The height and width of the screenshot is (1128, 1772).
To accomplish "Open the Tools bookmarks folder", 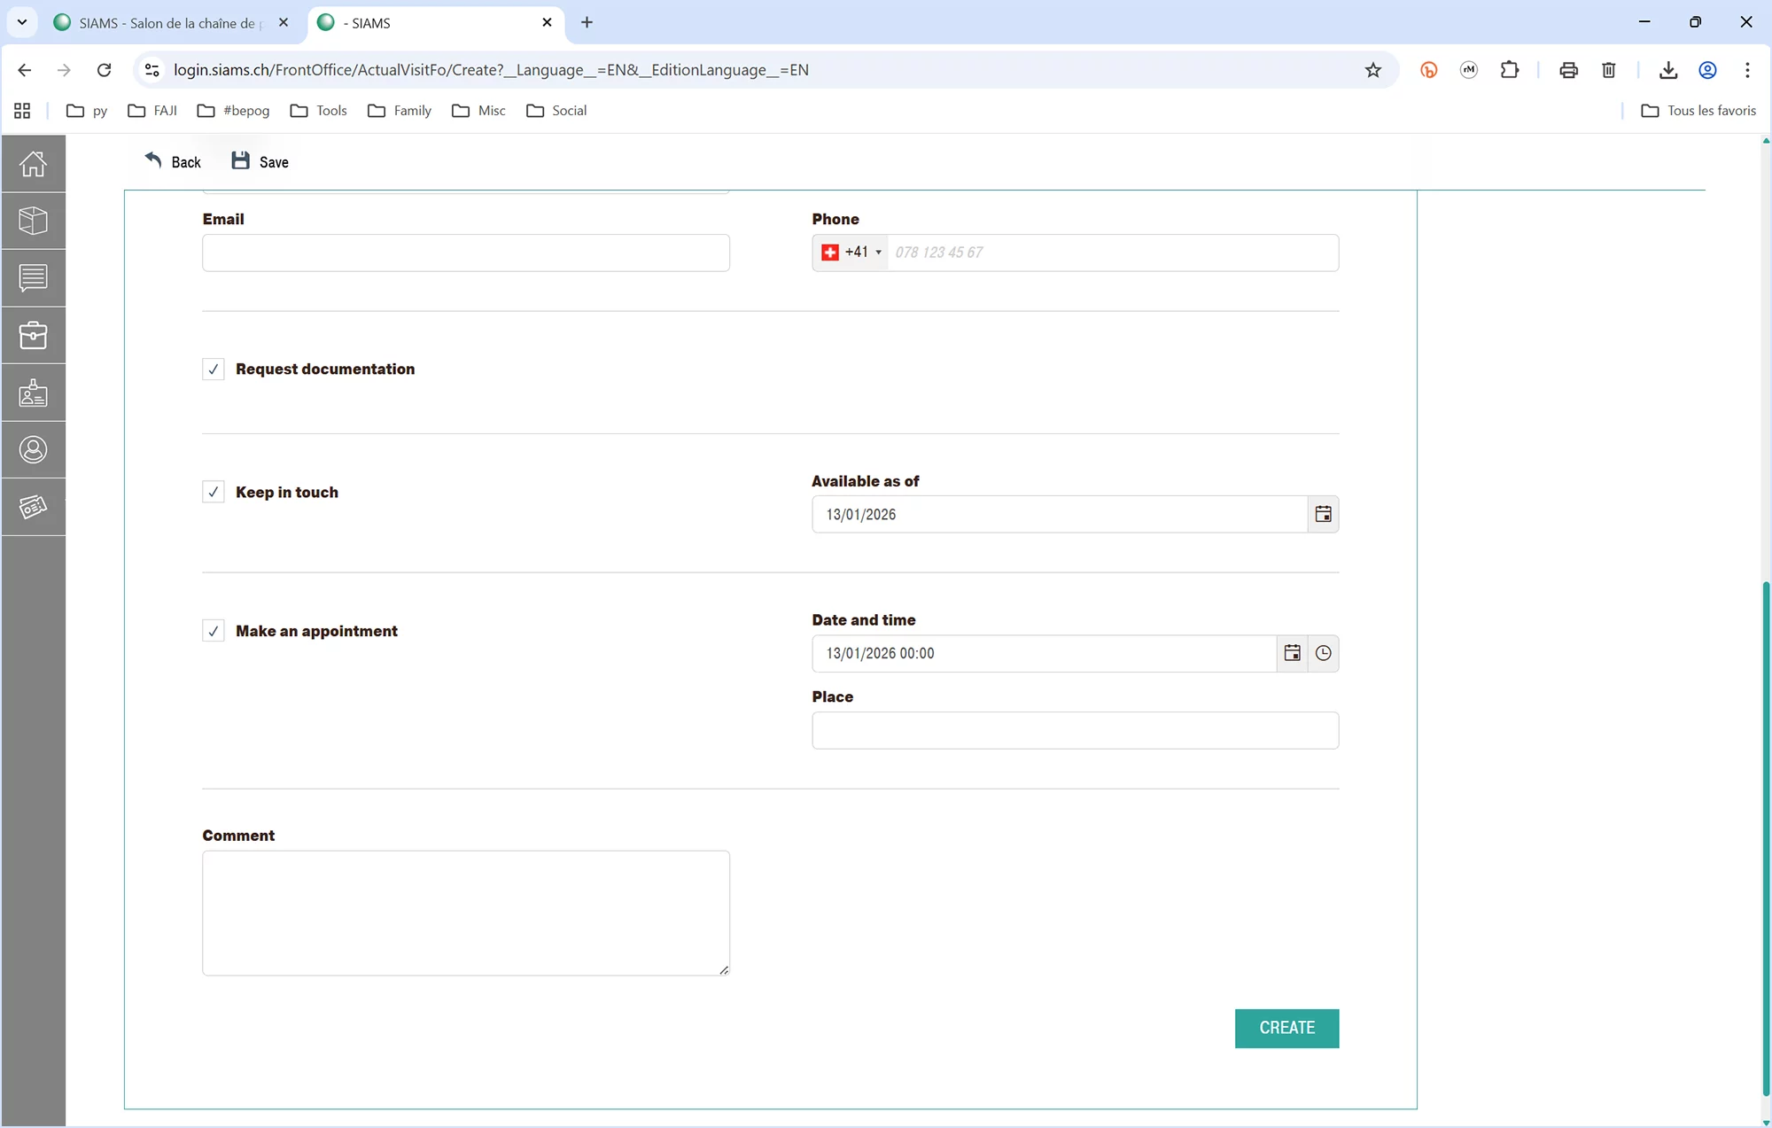I will [319, 111].
